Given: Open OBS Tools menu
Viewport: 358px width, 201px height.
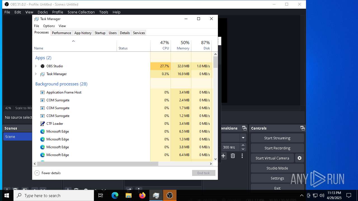Looking at the screenshot, I should coord(103,12).
